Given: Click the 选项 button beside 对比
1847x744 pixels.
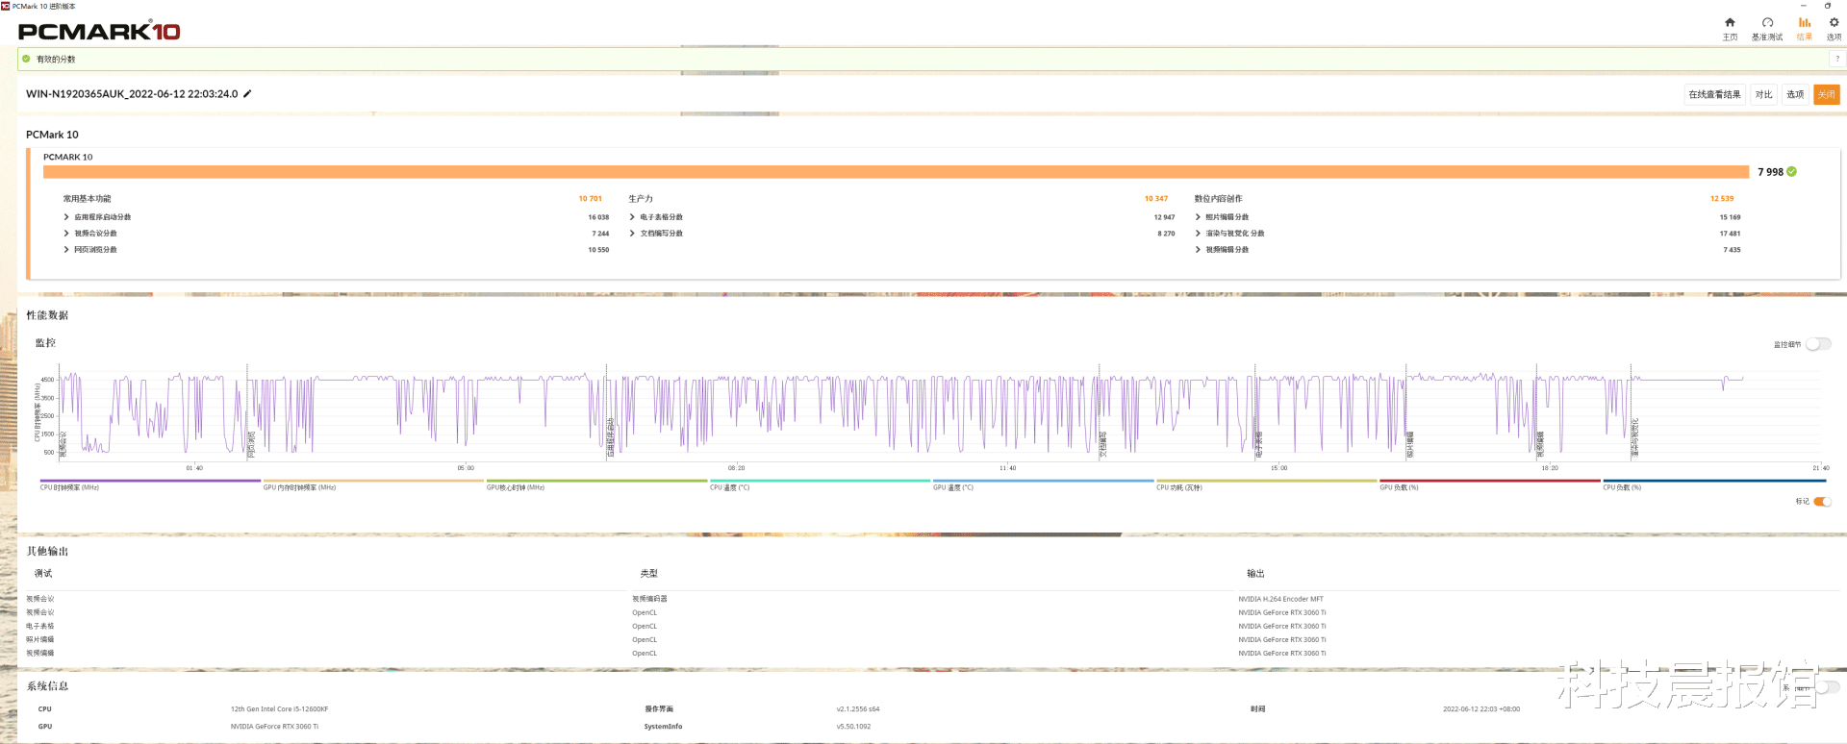Looking at the screenshot, I should 1795,94.
